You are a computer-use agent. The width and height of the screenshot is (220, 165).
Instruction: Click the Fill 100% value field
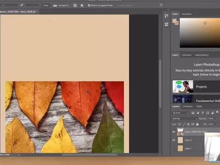[211, 124]
